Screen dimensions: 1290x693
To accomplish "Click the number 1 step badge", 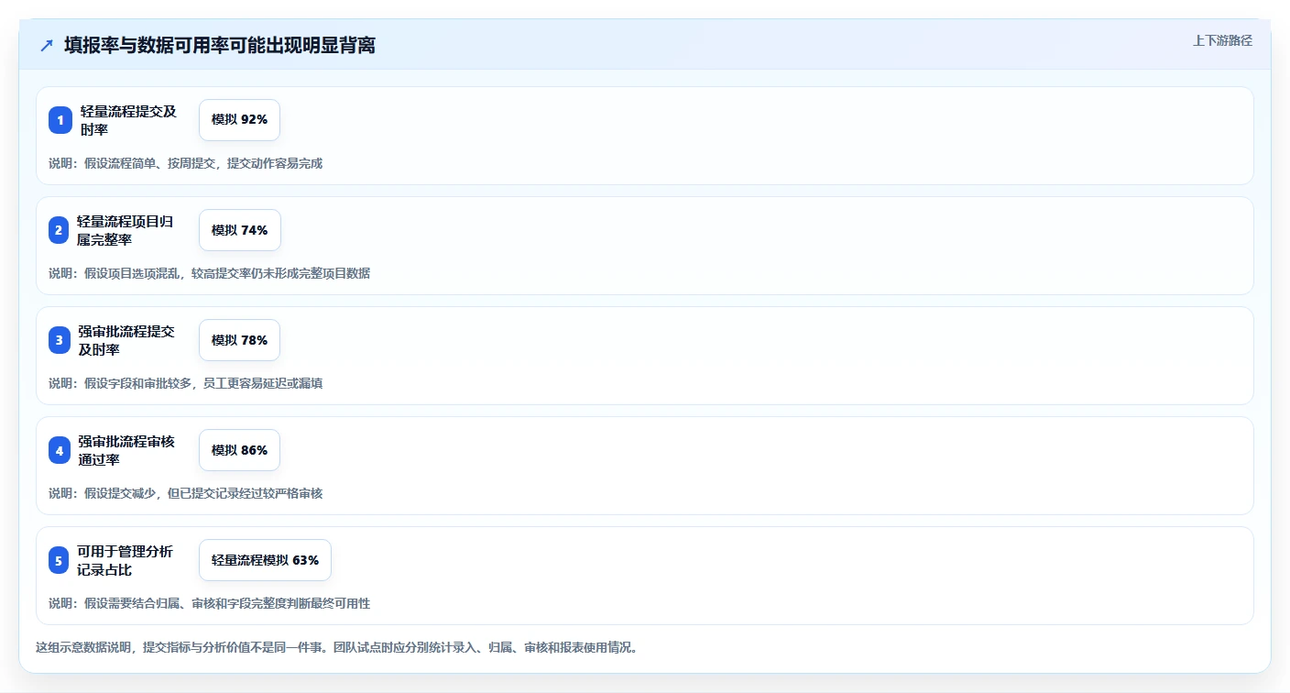I will pos(60,120).
